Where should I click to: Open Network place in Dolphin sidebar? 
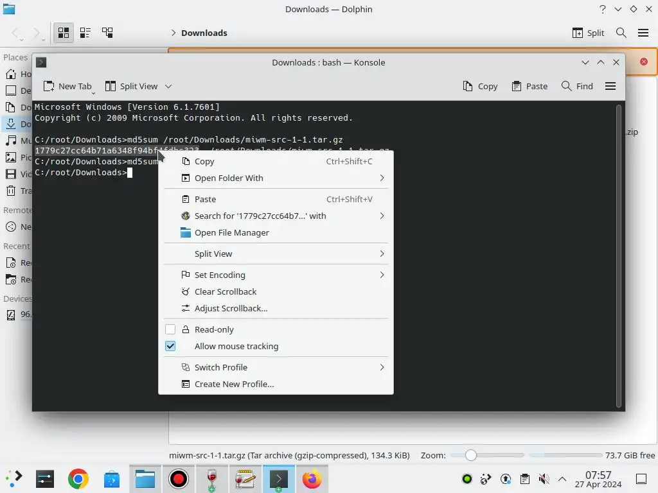tap(17, 227)
